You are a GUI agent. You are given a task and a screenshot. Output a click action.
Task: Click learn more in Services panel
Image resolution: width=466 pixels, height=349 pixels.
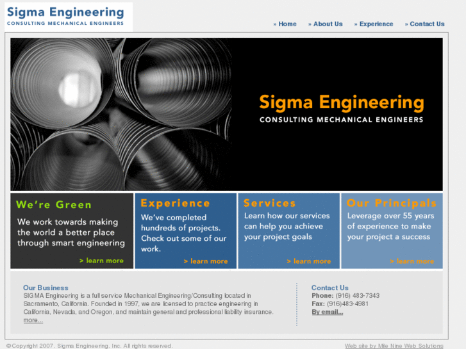[309, 261]
